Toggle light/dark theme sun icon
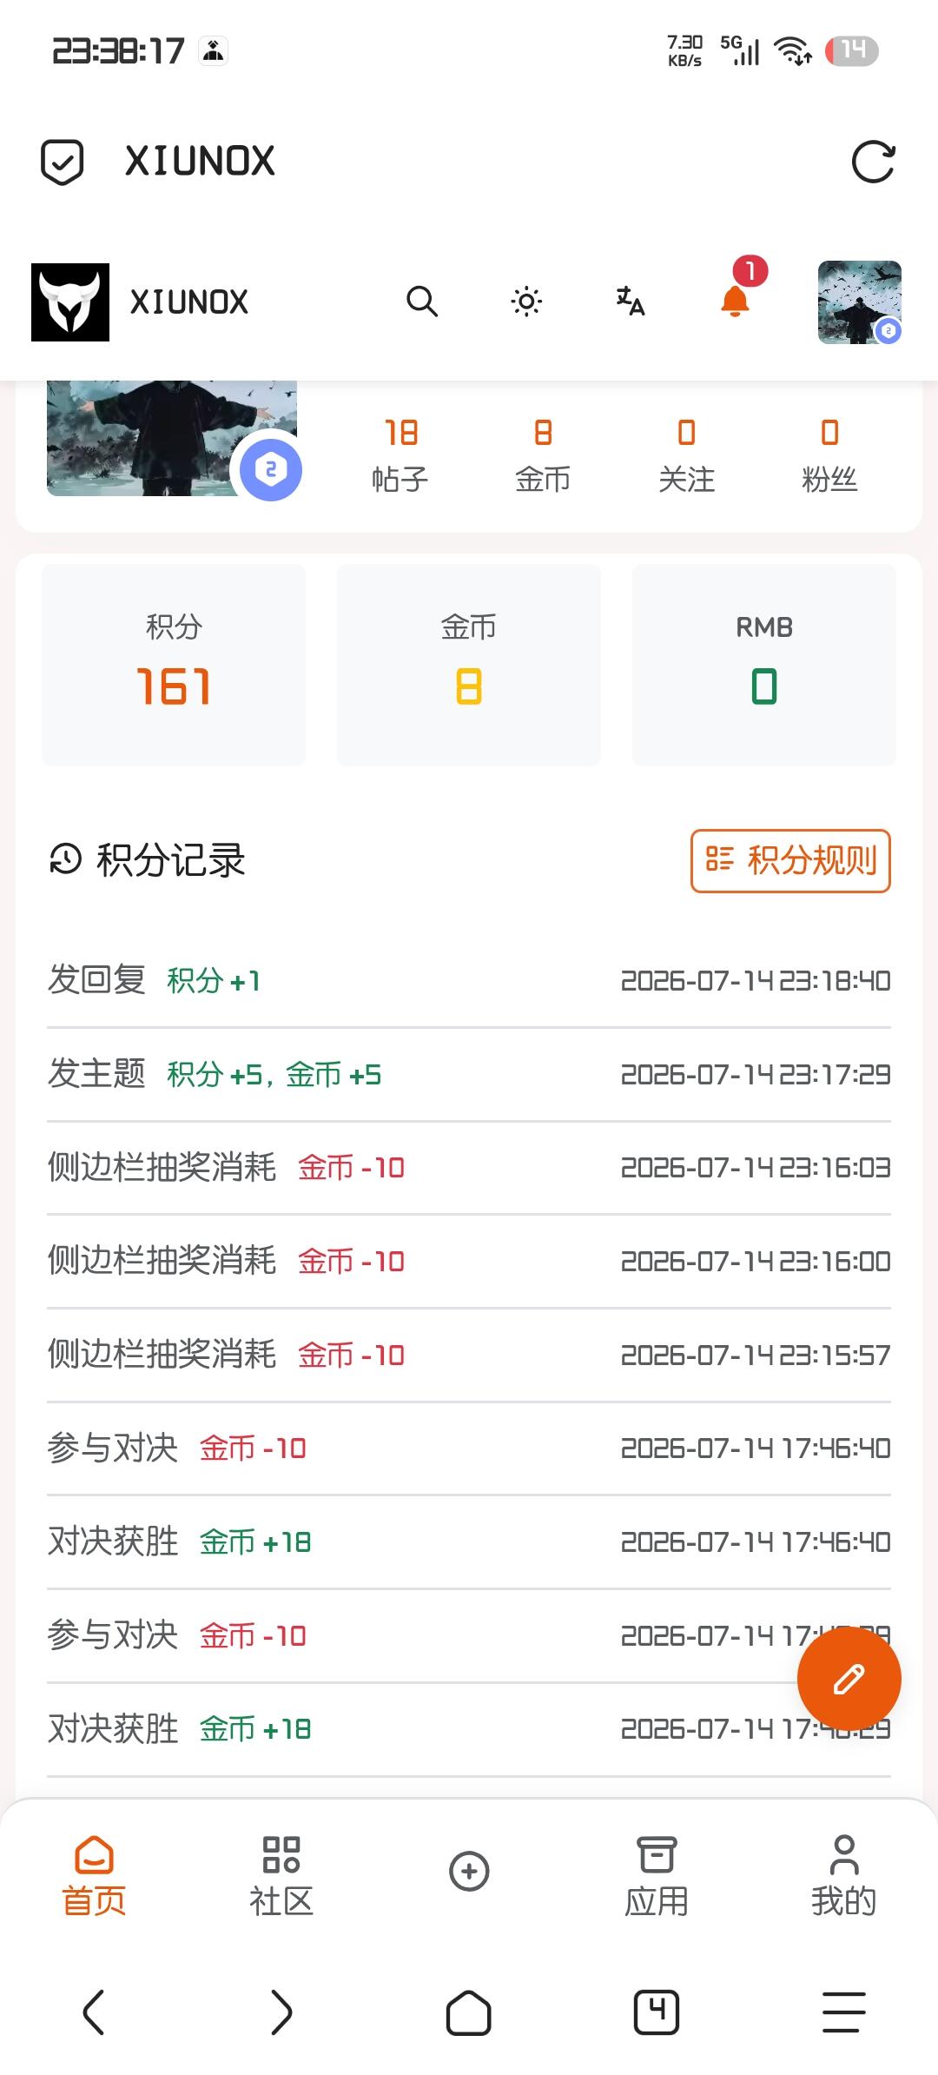The width and height of the screenshot is (938, 2075). [526, 302]
